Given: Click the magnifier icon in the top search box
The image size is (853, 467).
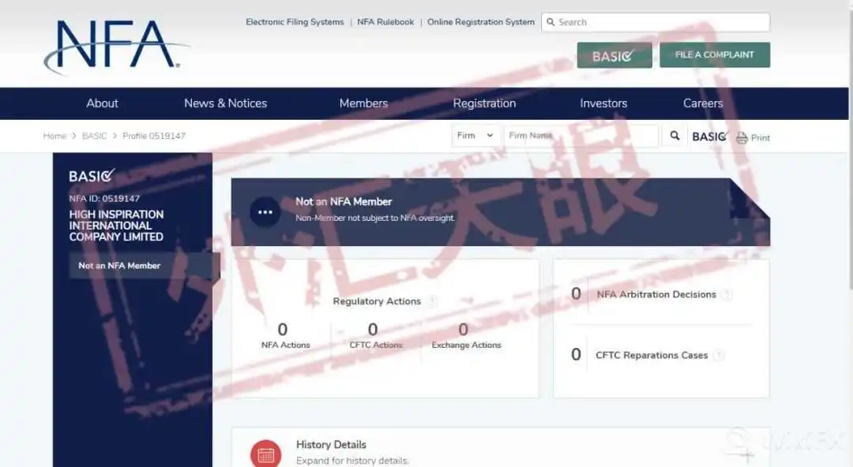Looking at the screenshot, I should 551,22.
